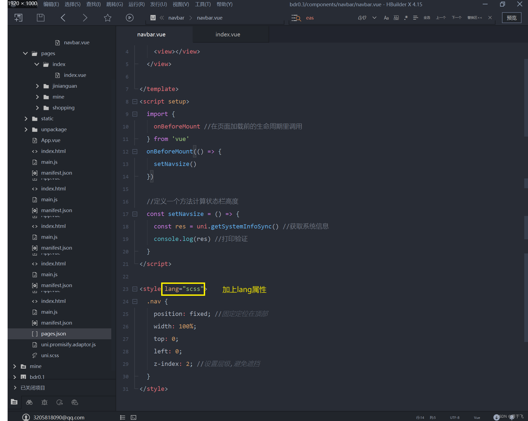The height and width of the screenshot is (421, 528).
Task: Click the binoculars search panel icon
Action: coord(29,402)
